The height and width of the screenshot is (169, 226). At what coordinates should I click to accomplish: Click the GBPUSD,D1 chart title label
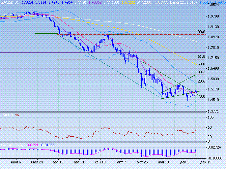tap(10, 2)
